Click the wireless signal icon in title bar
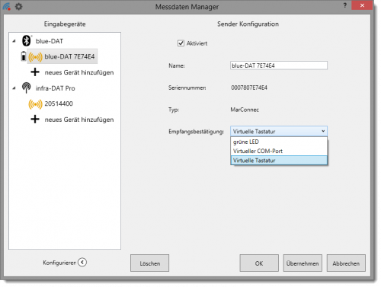381x287 pixels. 7,6
